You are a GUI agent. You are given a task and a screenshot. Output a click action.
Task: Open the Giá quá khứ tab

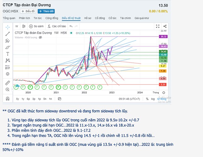(142, 18)
